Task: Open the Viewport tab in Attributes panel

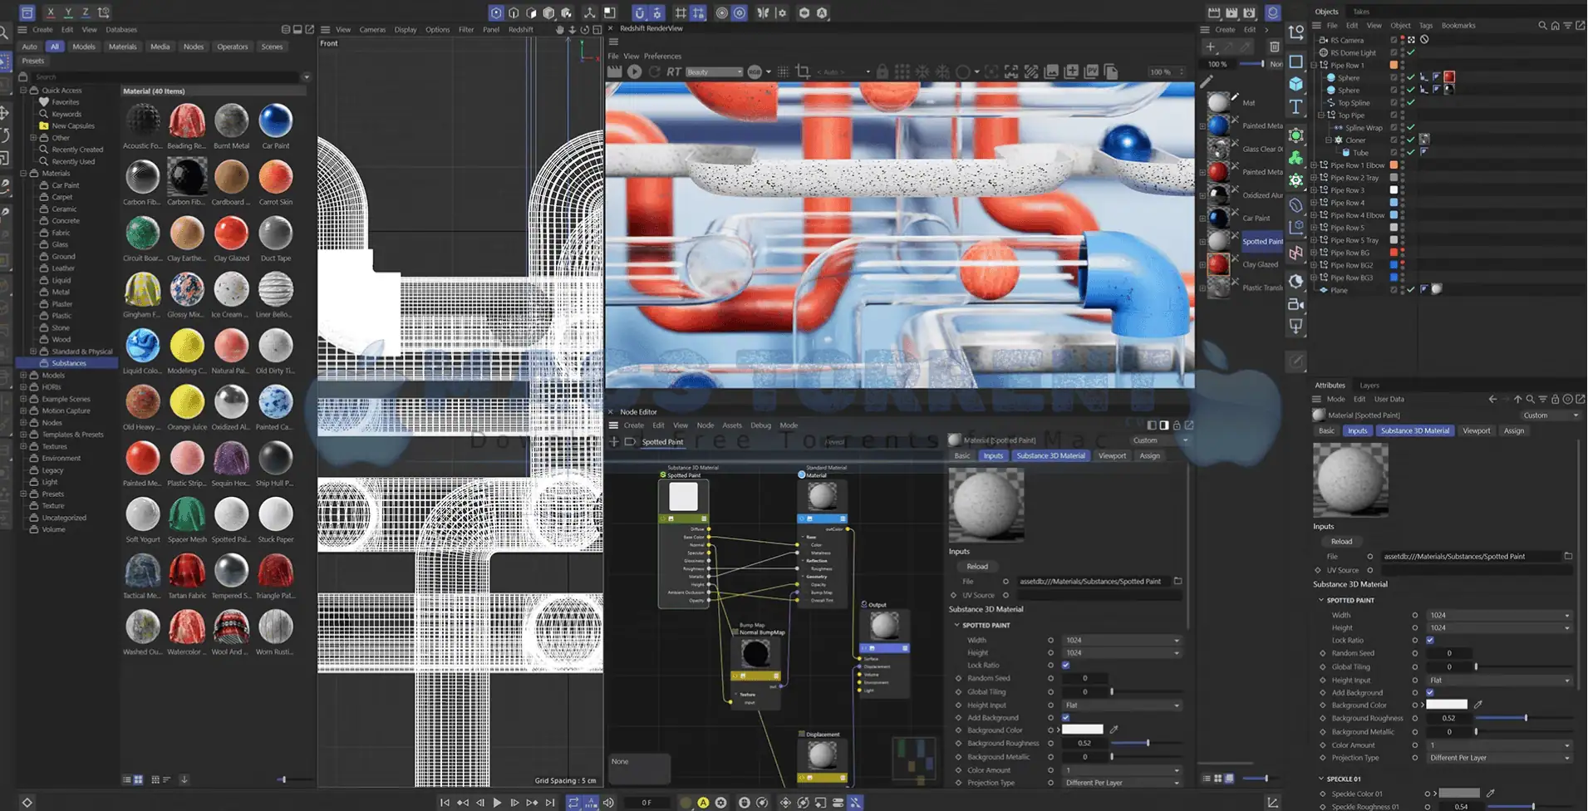Action: pyautogui.click(x=1477, y=430)
